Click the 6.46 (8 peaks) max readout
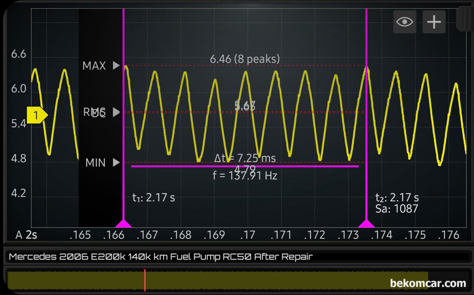Viewport: 474px width, 295px height. point(245,59)
